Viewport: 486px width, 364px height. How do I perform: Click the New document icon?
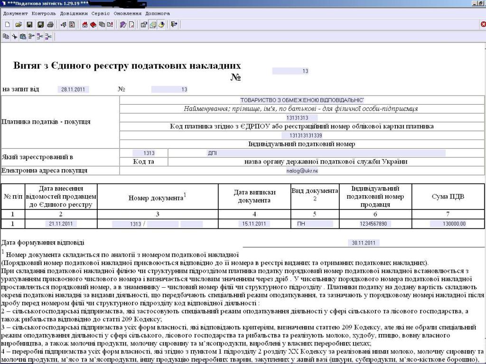pyautogui.click(x=7, y=24)
